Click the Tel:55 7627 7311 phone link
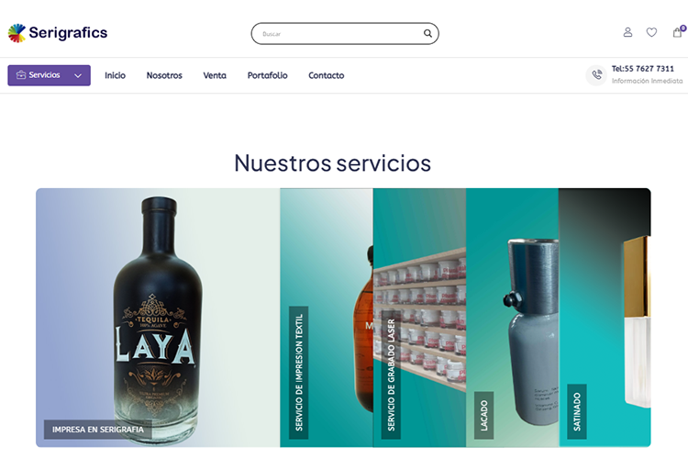 coord(643,69)
